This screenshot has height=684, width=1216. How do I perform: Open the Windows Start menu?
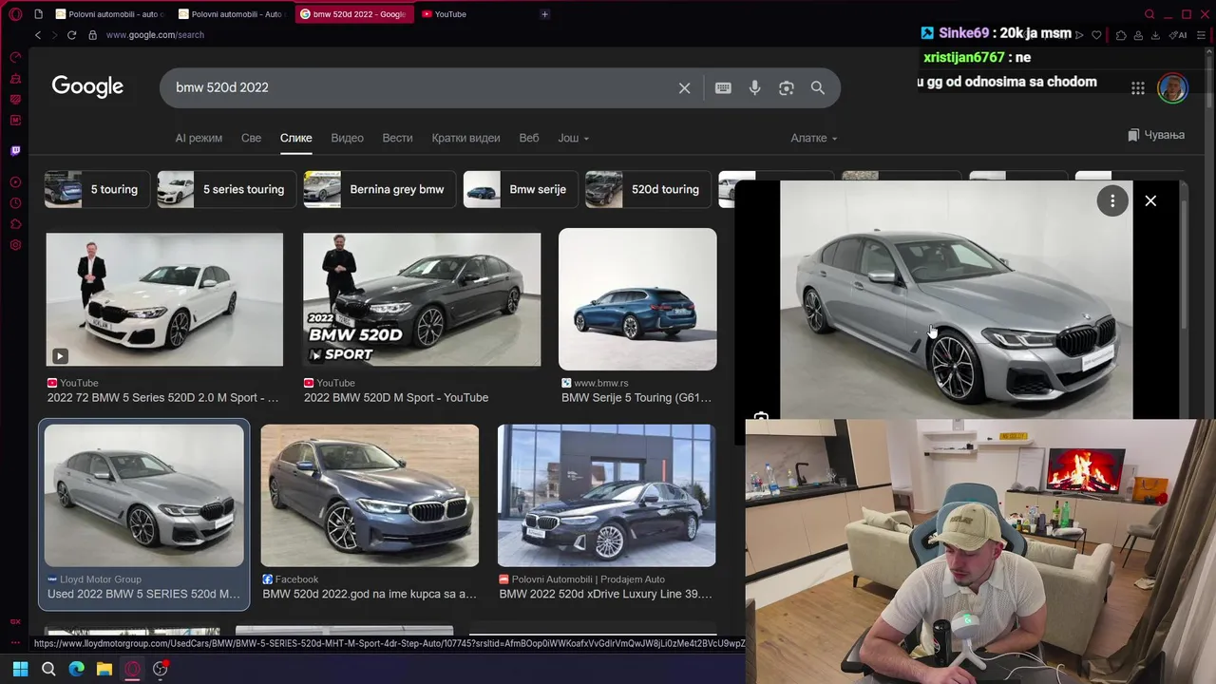tap(20, 669)
